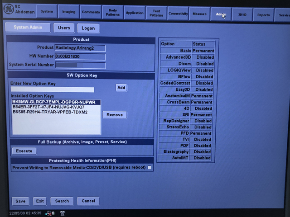
Task: Click the Search button
Action: tap(62, 201)
